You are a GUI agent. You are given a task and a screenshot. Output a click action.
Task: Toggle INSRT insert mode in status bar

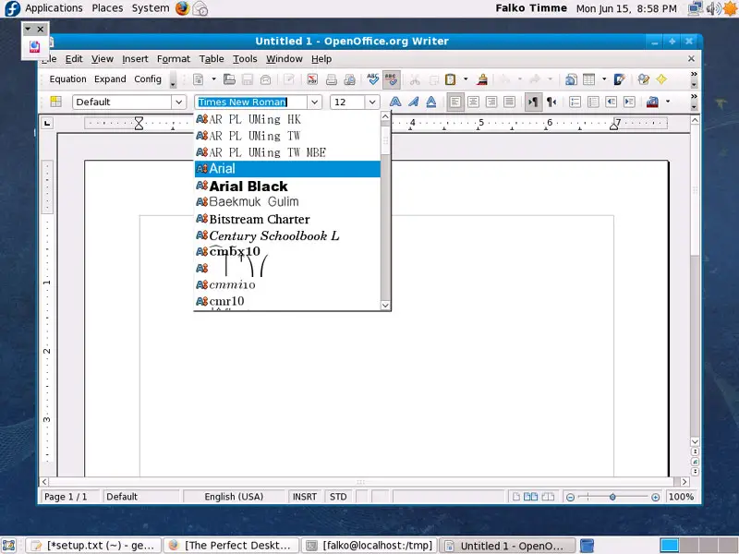pyautogui.click(x=305, y=497)
